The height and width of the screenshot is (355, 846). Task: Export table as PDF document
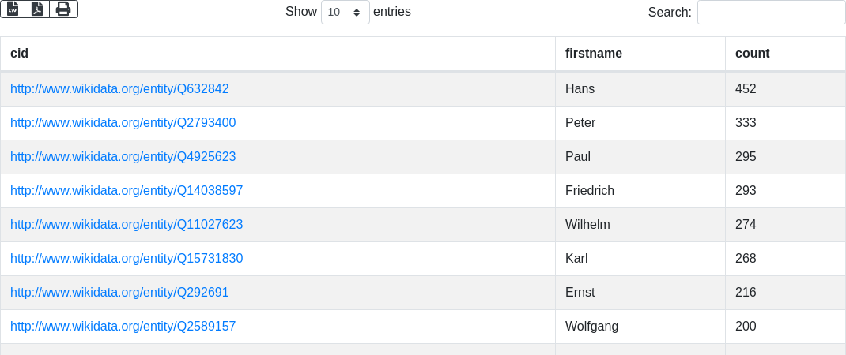(37, 9)
